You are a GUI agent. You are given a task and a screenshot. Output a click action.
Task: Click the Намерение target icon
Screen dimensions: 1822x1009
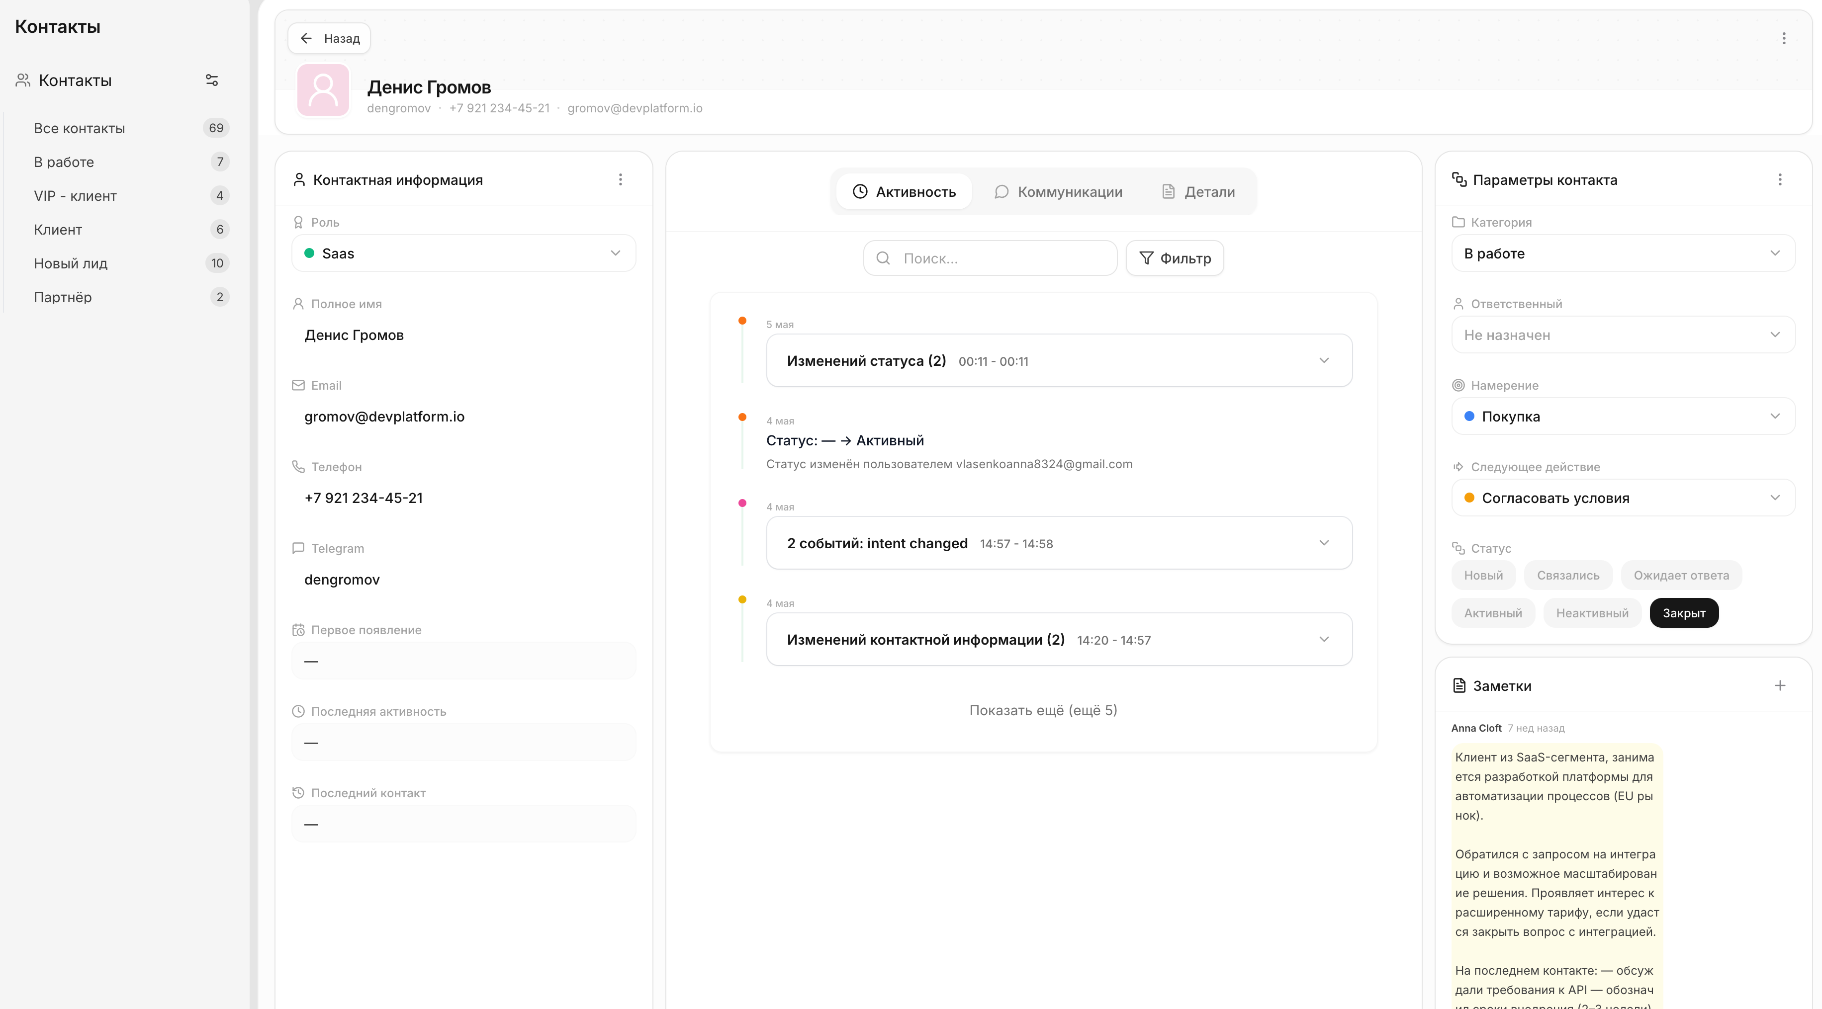point(1458,385)
